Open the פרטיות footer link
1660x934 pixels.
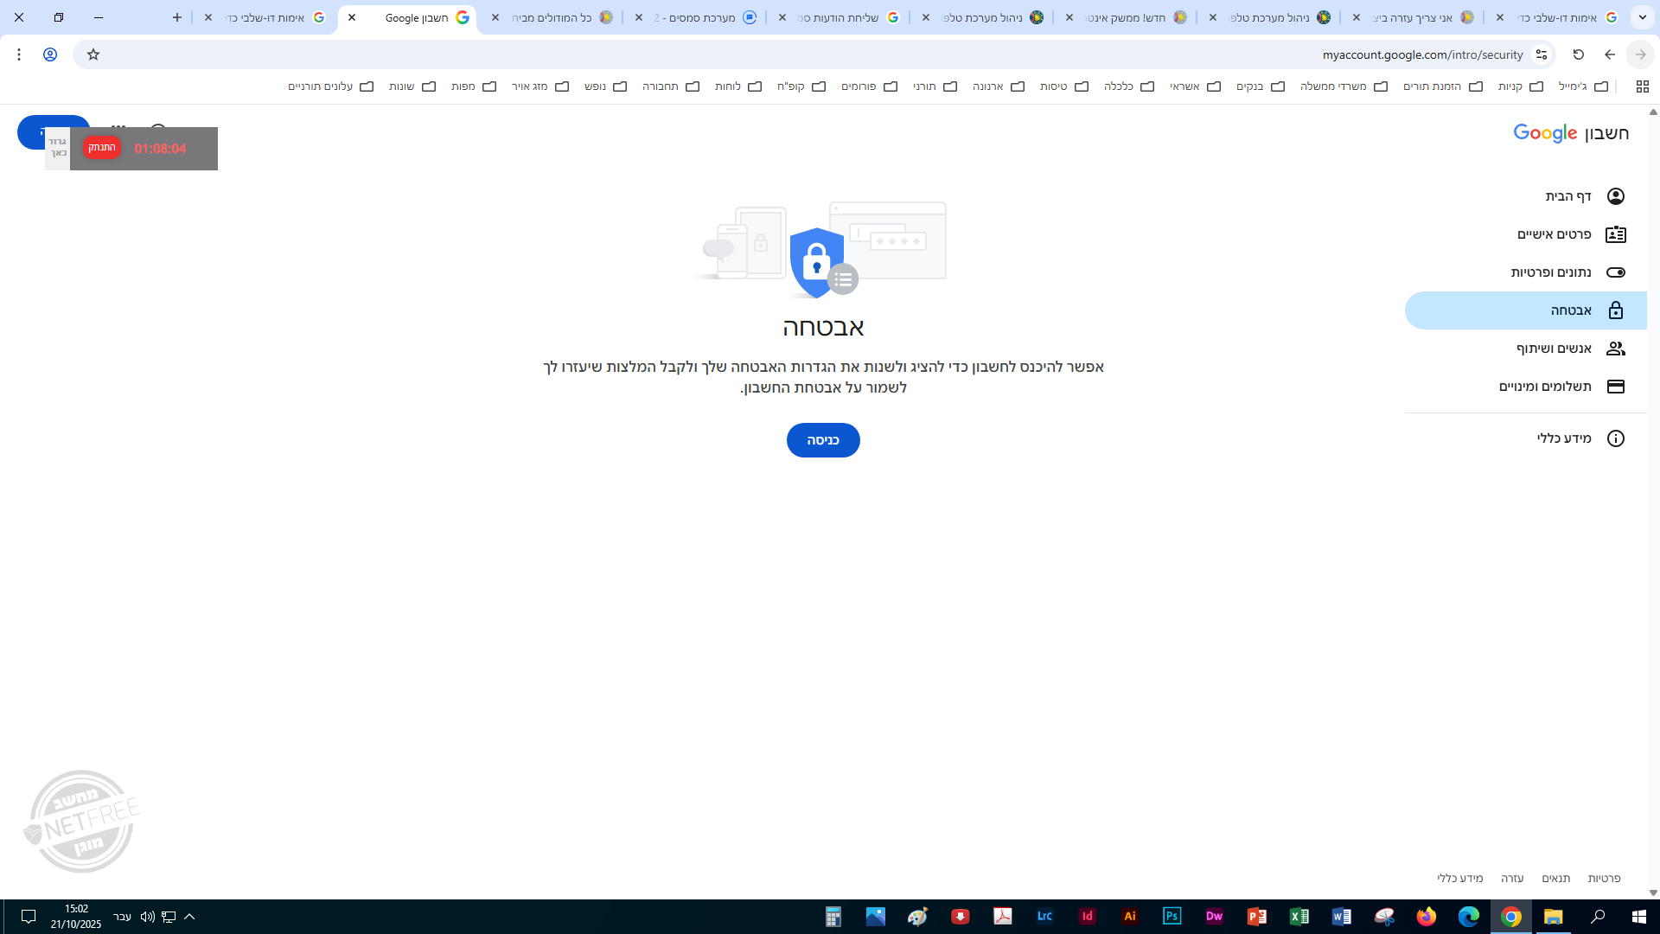1604,879
